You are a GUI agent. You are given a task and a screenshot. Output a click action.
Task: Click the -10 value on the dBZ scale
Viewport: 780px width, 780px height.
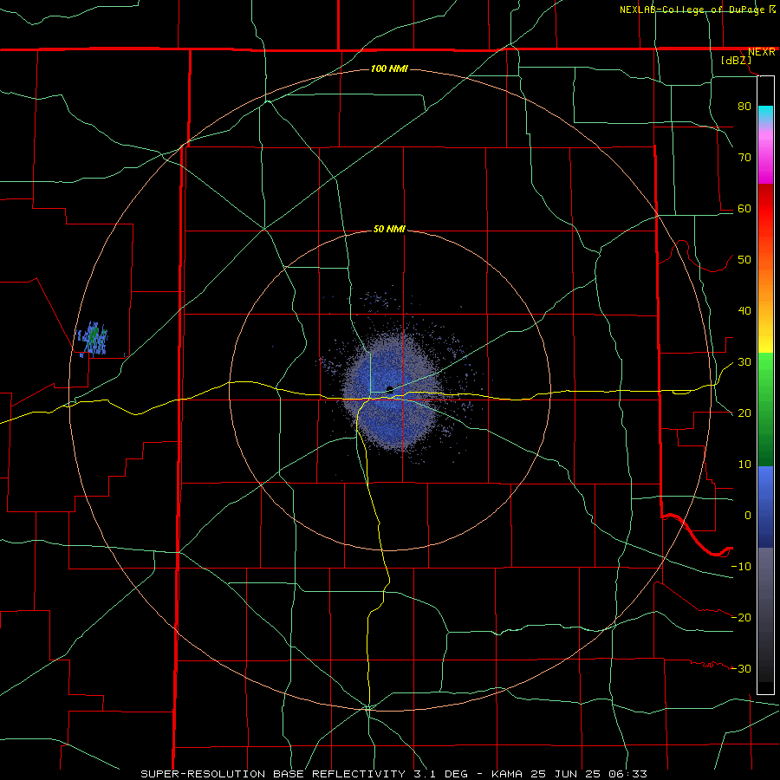click(x=741, y=567)
